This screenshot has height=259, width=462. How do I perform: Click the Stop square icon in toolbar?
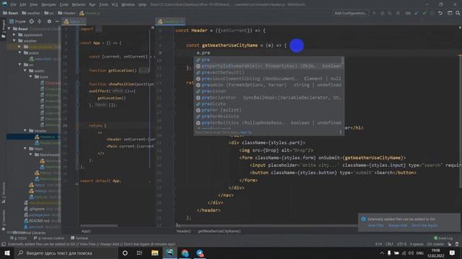tap(398, 13)
